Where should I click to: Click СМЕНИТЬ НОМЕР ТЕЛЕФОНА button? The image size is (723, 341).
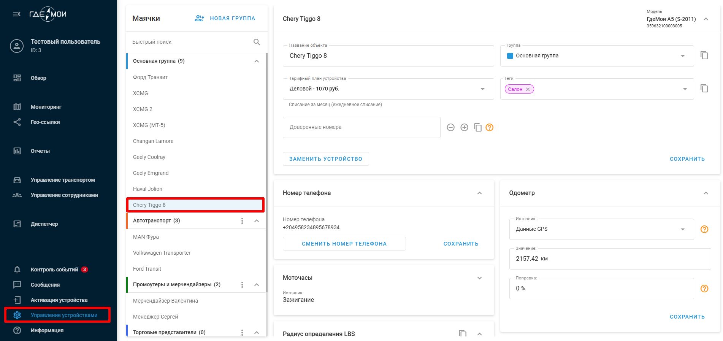click(x=344, y=244)
